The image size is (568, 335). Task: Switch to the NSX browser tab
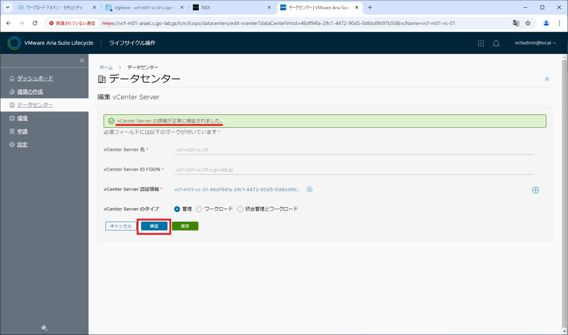point(231,8)
